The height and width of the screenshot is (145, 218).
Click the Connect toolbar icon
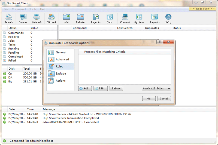click(x=125, y=19)
